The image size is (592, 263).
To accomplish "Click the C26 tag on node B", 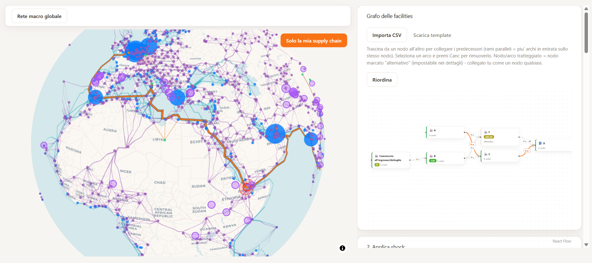I will pos(433,161).
